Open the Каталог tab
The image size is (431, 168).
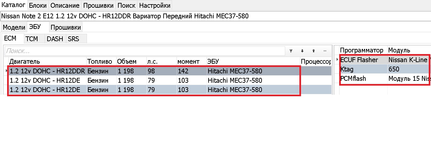tap(14, 5)
